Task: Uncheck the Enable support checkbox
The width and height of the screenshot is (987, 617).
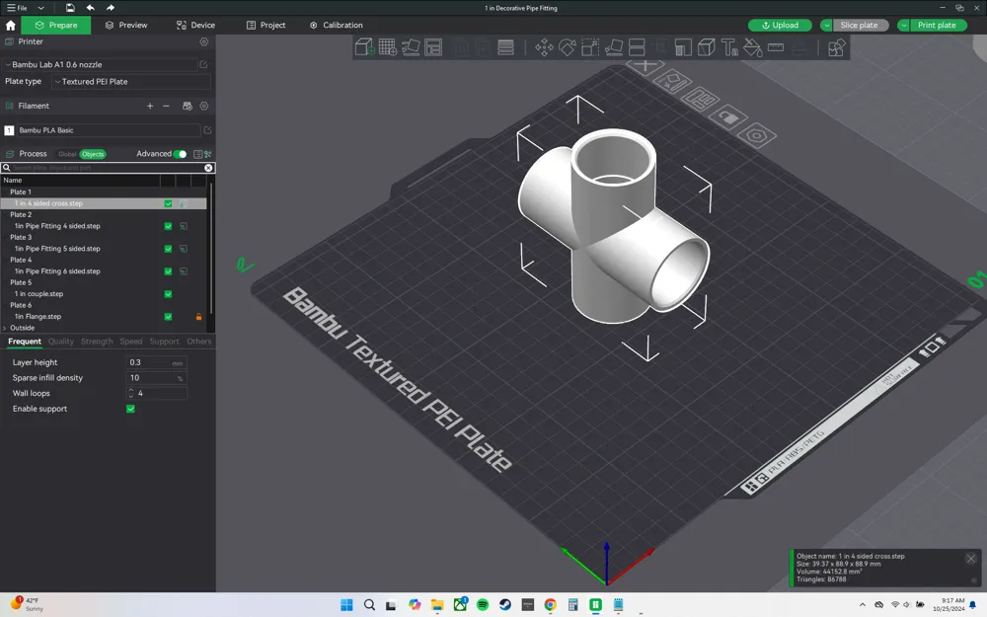Action: 129,408
